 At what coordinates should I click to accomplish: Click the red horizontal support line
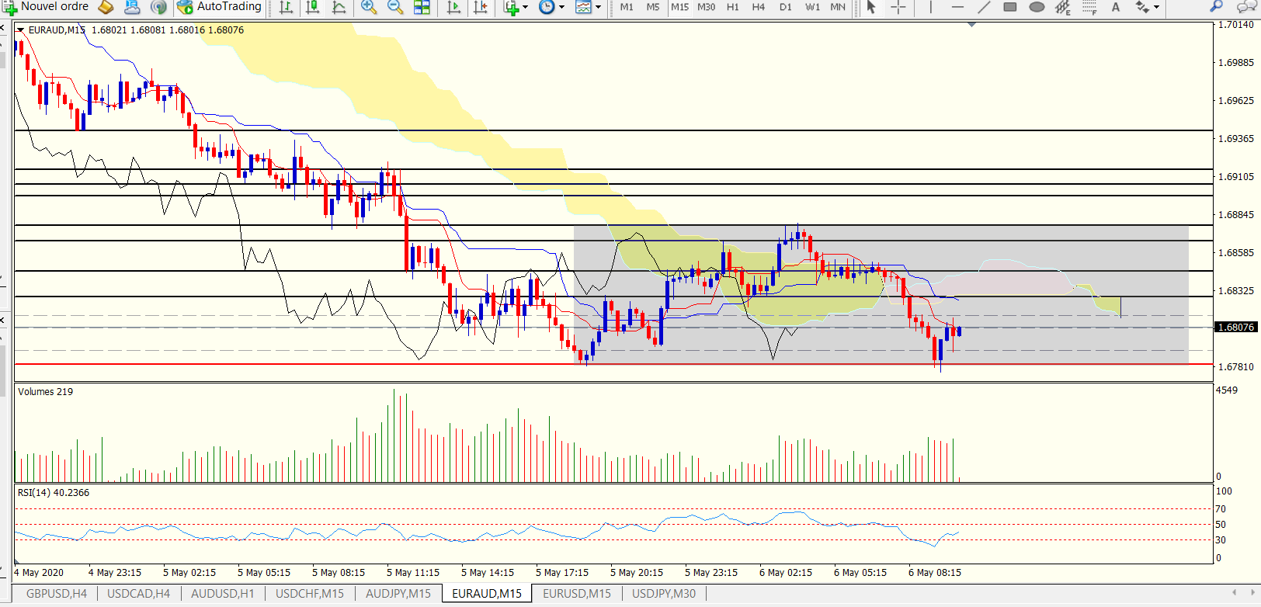613,364
